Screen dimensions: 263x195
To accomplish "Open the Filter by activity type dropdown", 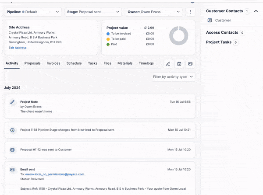I will tap(173, 77).
